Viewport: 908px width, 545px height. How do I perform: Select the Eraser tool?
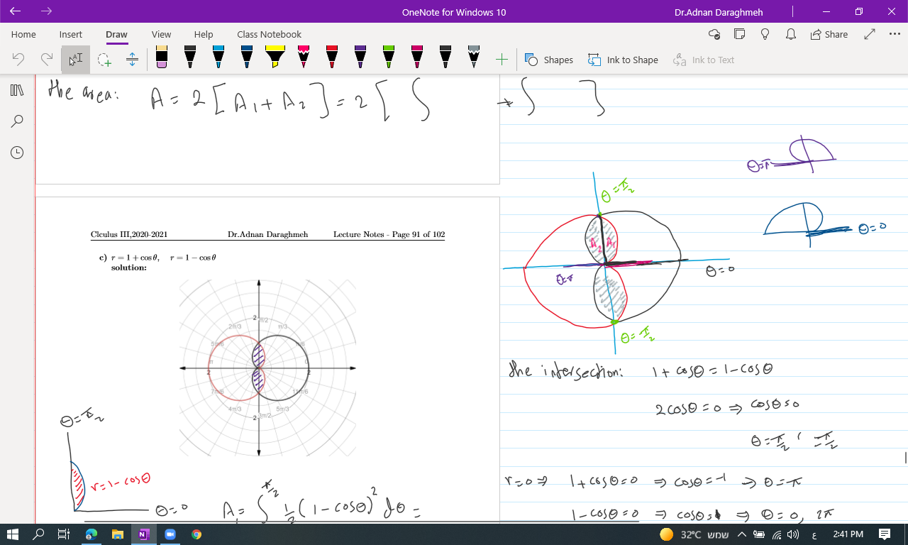click(162, 57)
